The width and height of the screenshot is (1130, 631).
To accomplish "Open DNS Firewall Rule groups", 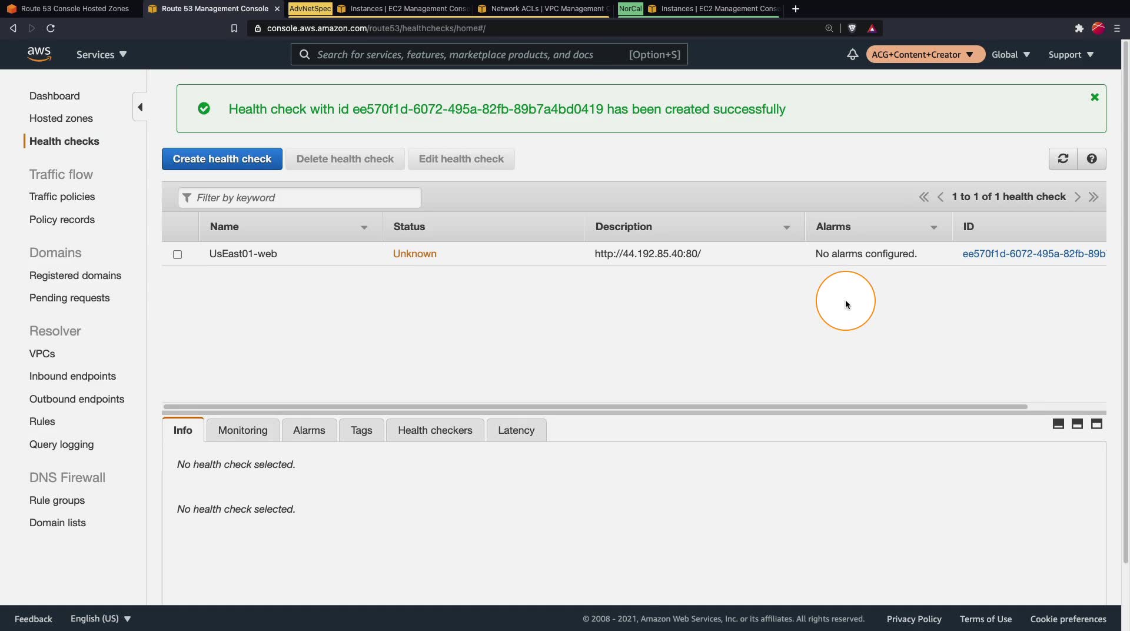I will click(57, 500).
